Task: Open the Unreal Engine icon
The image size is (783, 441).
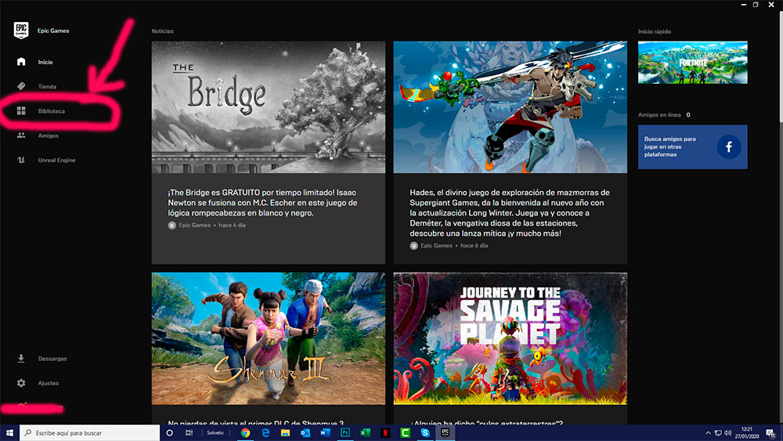Action: (x=21, y=160)
